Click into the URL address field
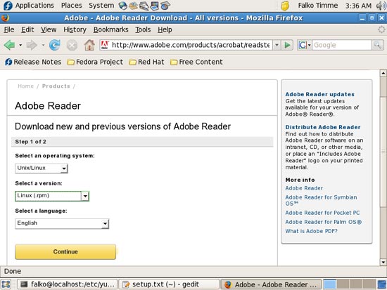 click(191, 45)
